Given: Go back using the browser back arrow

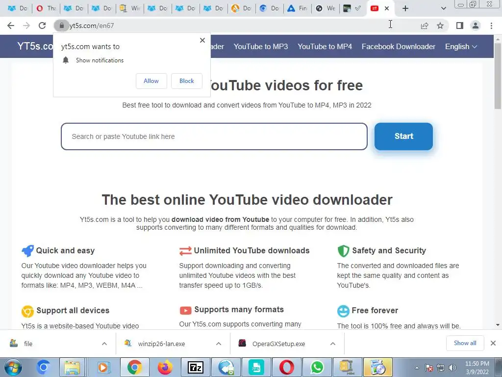Looking at the screenshot, I should pos(11,26).
